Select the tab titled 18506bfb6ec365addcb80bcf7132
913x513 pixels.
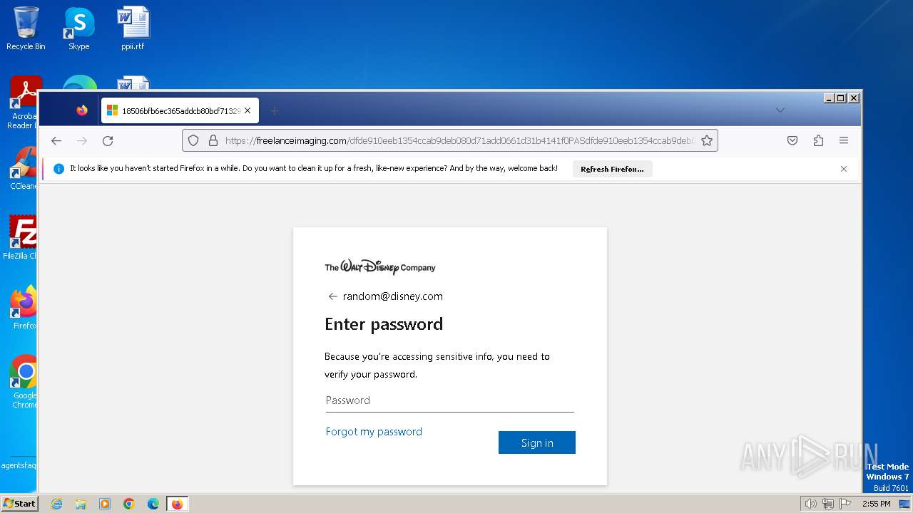click(x=180, y=110)
